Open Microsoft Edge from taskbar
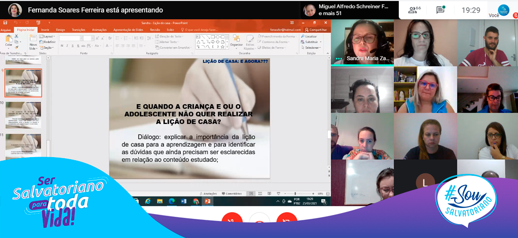518x238 pixels. [171, 201]
